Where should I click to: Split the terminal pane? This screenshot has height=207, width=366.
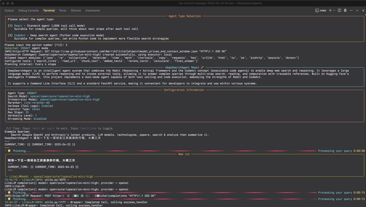(340, 10)
